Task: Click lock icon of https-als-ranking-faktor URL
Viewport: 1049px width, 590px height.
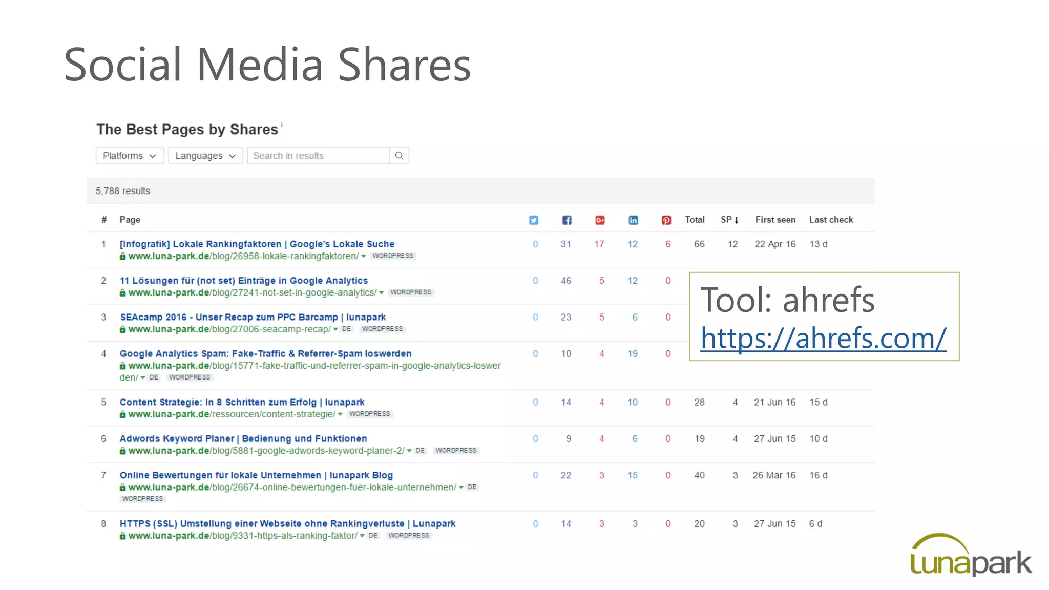Action: (x=122, y=536)
